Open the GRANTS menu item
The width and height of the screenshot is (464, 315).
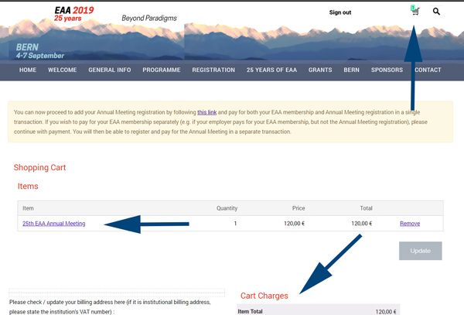[x=320, y=70]
